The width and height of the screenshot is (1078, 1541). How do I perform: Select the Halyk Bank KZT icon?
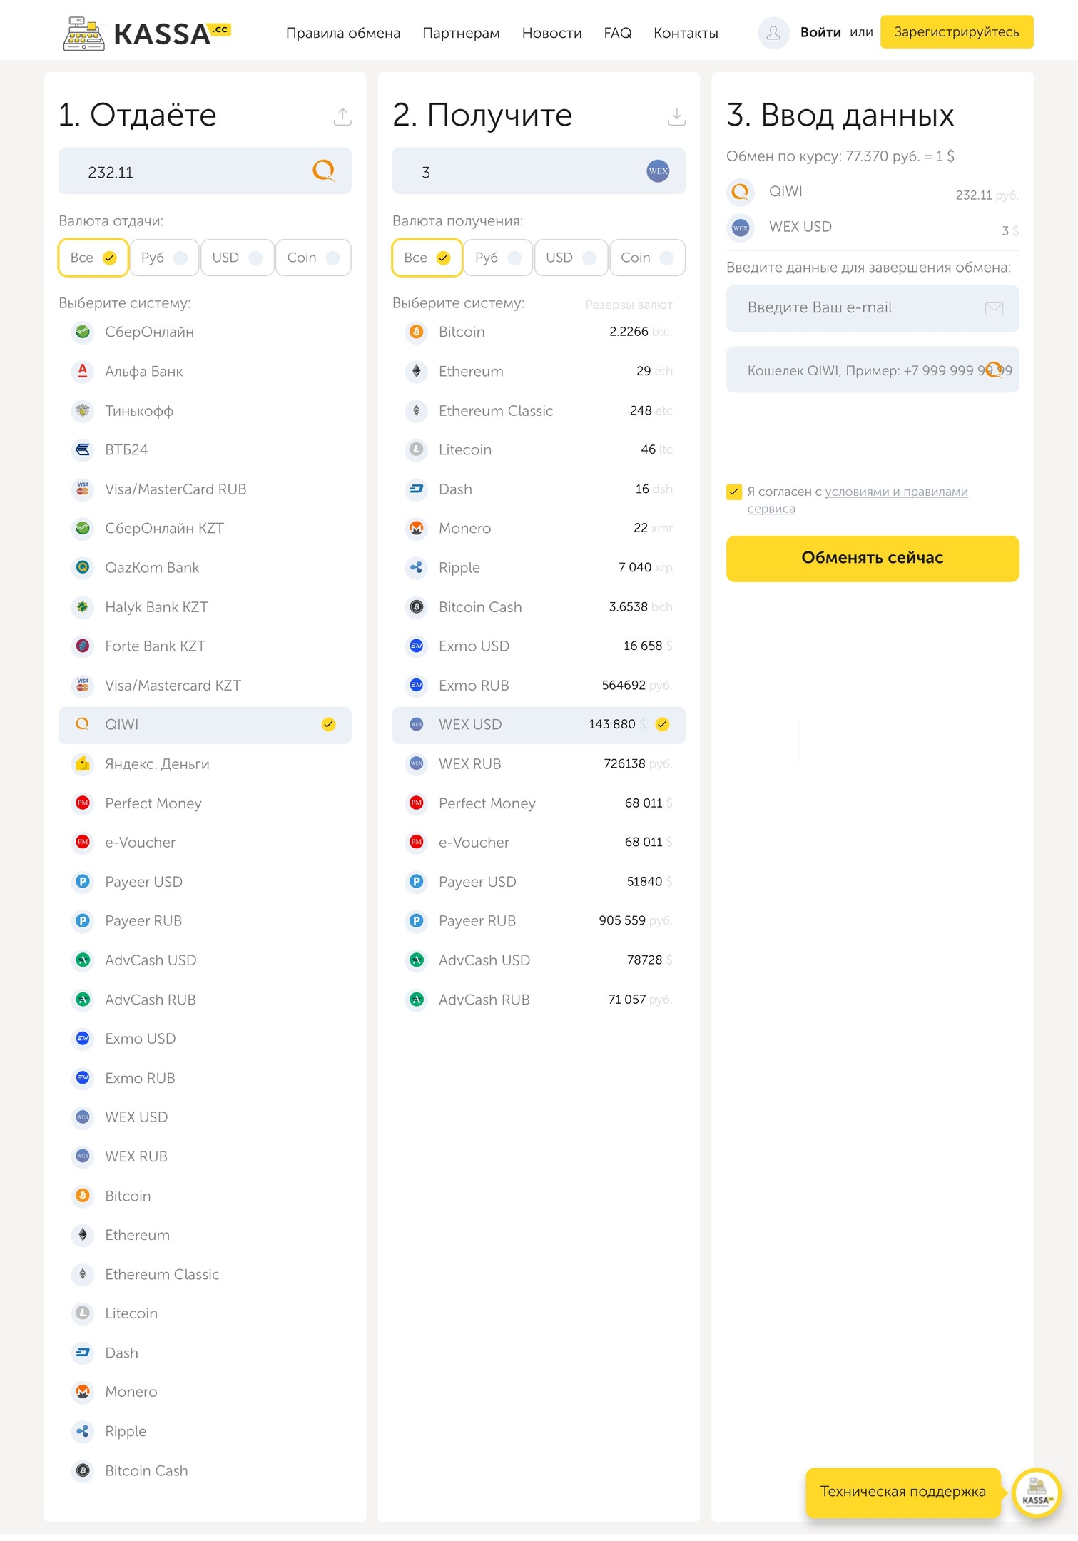pos(83,606)
